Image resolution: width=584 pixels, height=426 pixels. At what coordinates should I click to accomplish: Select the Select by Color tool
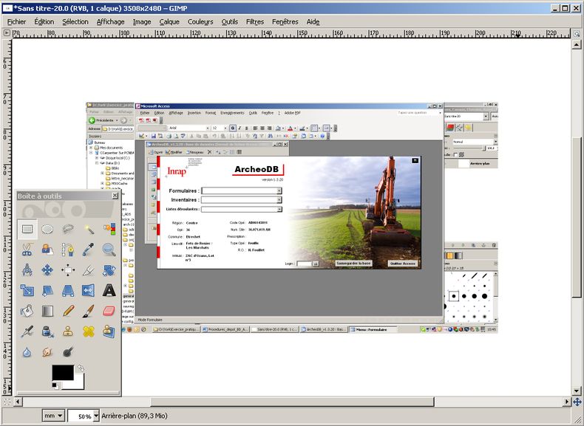[109, 229]
